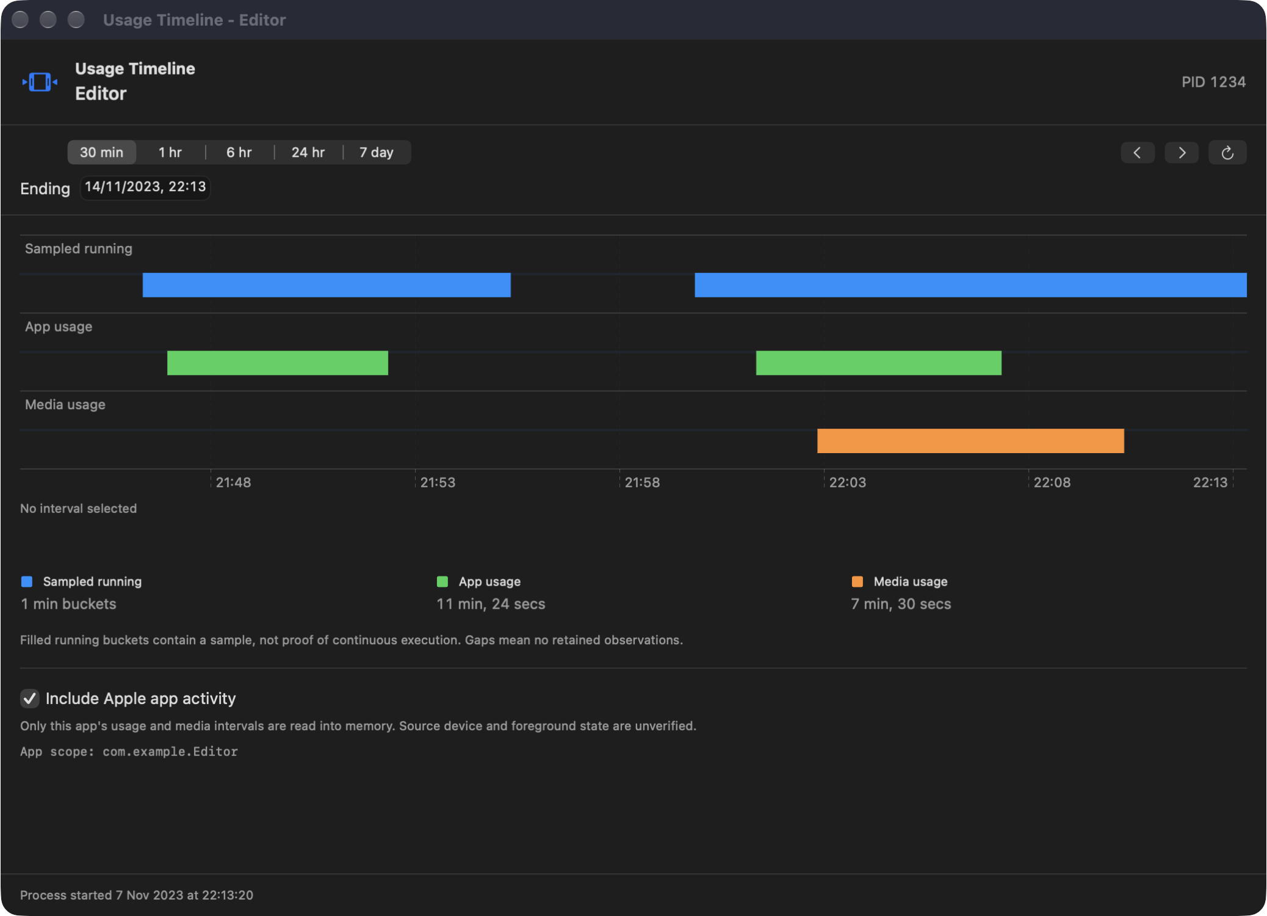Close the Usage Timeline window
Screen dimensions: 1267x916
[20, 20]
